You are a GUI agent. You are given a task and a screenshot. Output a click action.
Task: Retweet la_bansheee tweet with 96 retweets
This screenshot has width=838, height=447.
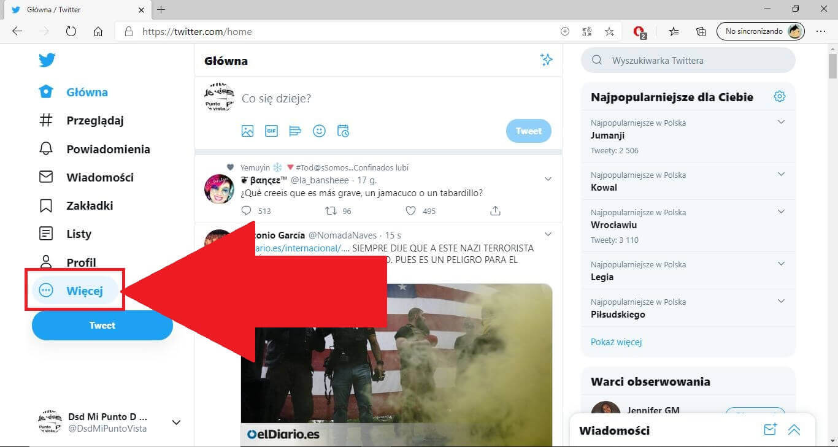(x=331, y=211)
